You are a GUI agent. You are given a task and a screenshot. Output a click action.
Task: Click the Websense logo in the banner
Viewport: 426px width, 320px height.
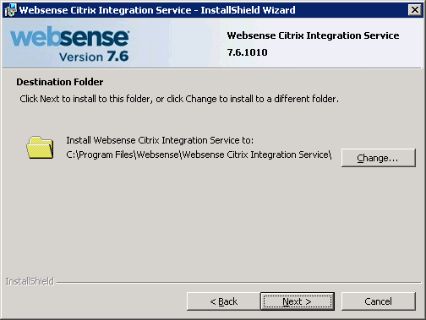69,36
